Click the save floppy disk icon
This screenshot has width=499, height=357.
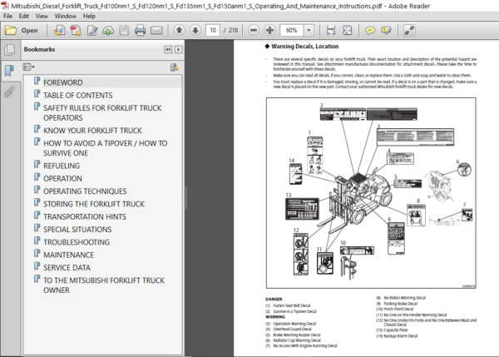click(x=124, y=31)
